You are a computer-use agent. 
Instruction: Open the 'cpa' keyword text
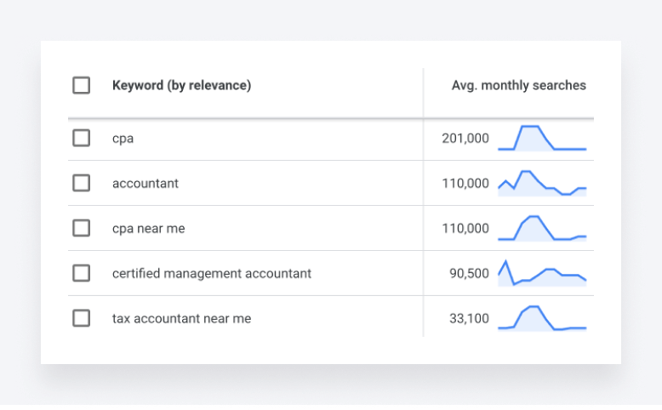pos(123,139)
